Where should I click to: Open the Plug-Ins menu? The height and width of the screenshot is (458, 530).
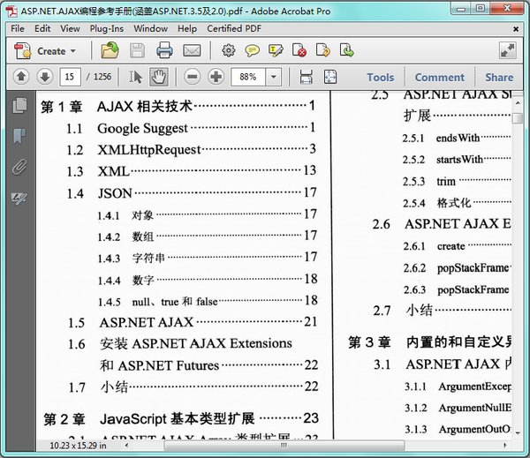(x=107, y=29)
